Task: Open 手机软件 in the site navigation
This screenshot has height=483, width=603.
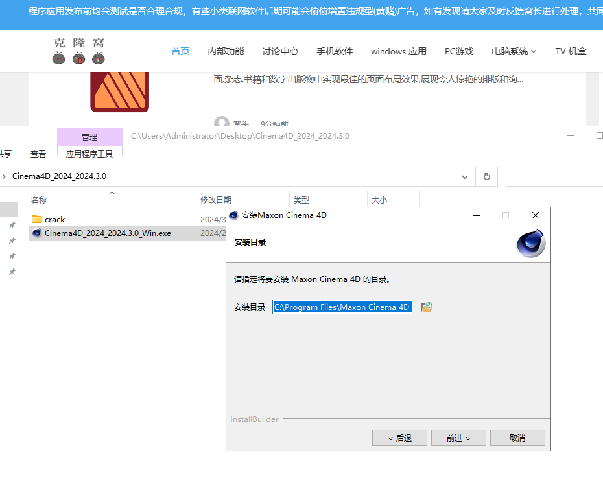Action: point(335,51)
